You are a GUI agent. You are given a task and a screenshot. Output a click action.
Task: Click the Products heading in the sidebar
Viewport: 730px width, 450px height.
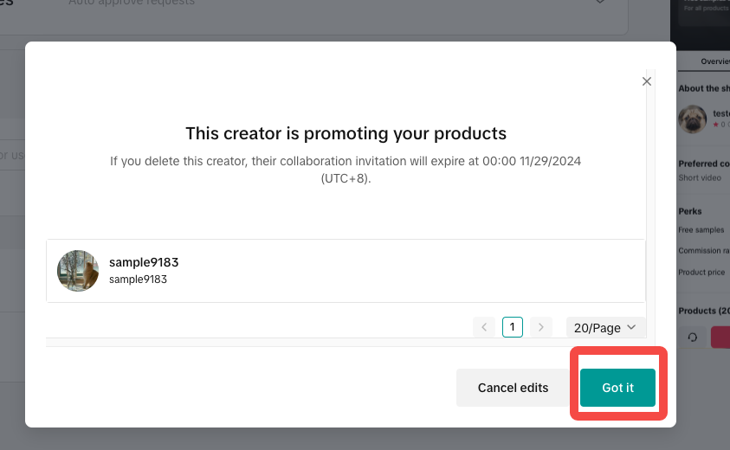(703, 311)
